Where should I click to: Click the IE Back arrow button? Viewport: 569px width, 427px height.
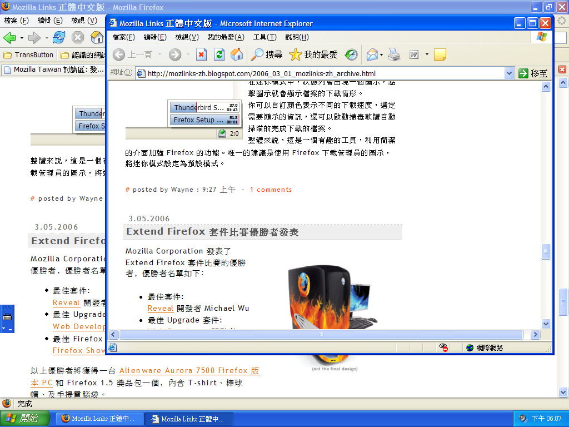119,55
